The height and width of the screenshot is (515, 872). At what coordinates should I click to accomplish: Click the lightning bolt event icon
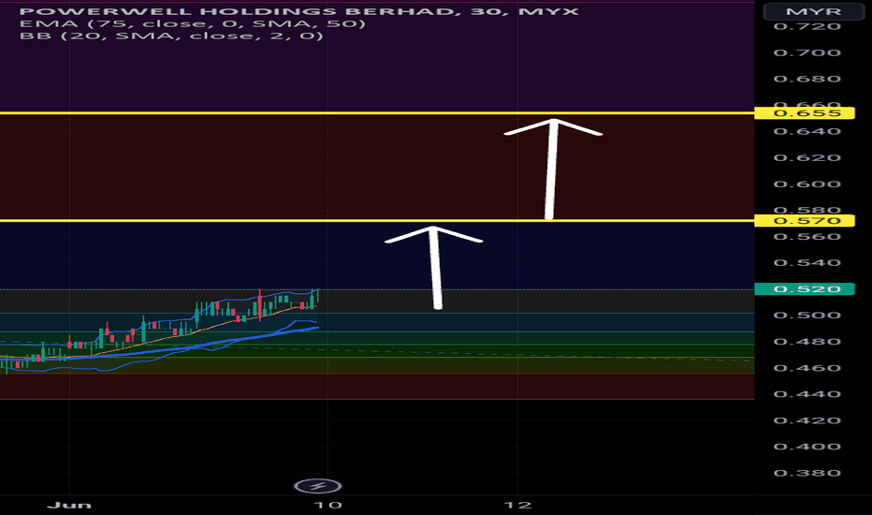click(317, 486)
